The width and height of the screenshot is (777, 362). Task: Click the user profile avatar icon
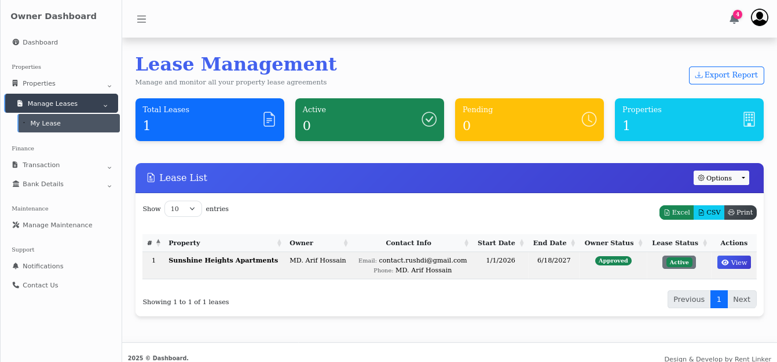(759, 17)
